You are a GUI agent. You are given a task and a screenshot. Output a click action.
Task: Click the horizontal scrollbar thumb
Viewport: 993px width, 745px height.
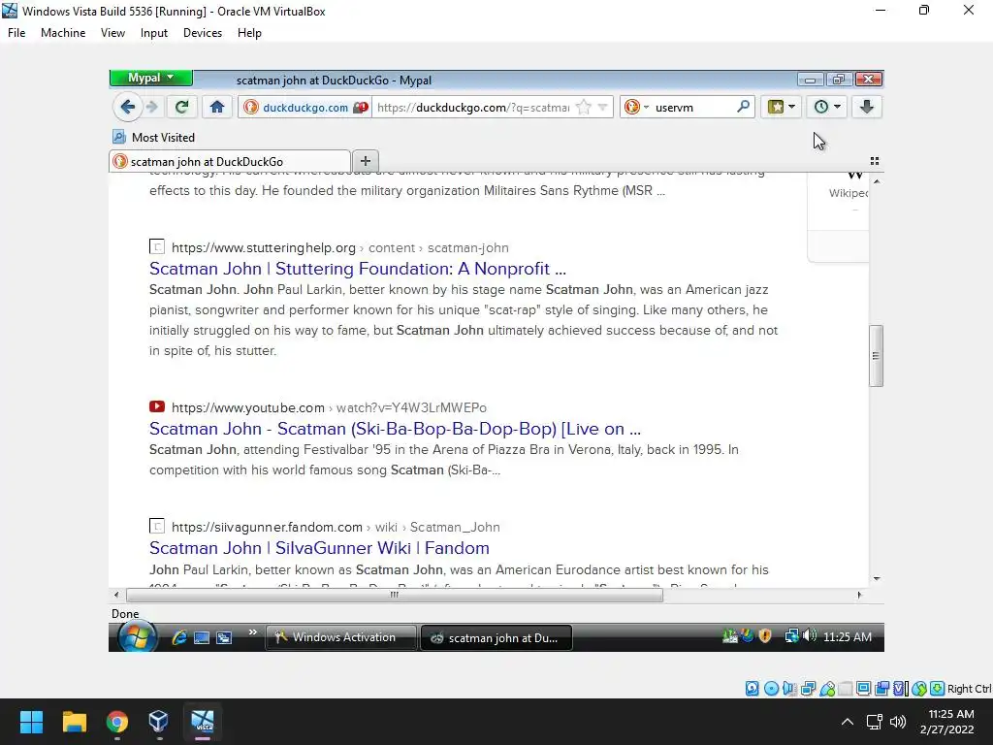[x=395, y=595]
